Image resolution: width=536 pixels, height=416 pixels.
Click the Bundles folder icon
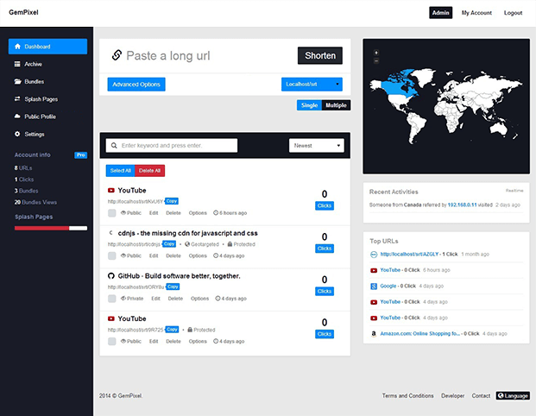[18, 82]
